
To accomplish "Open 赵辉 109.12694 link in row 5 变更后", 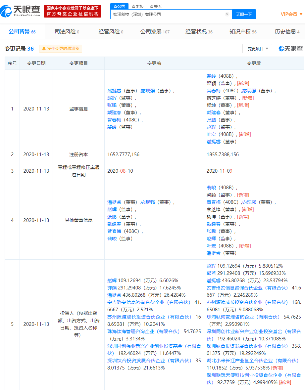I will 211,266.
